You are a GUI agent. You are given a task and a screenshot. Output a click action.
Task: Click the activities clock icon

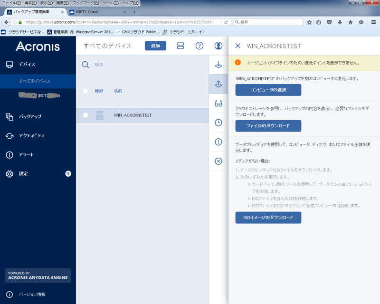[x=218, y=123]
